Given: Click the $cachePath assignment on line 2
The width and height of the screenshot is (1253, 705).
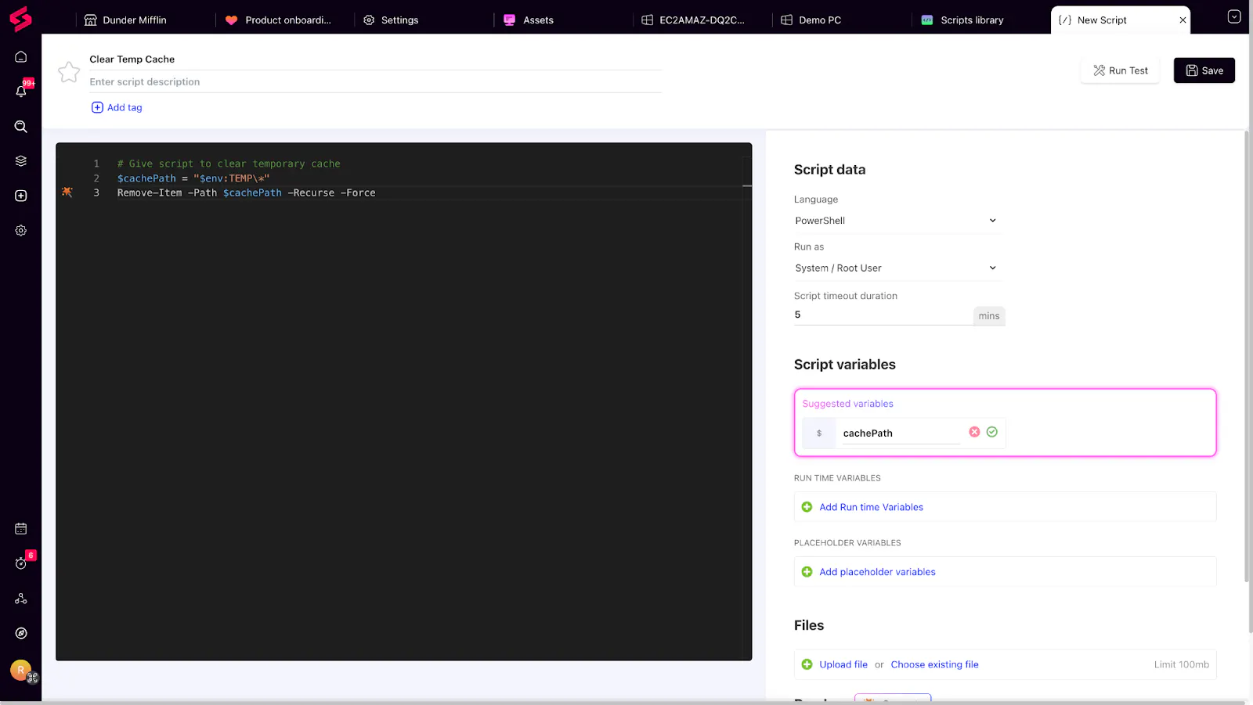Looking at the screenshot, I should (193, 178).
